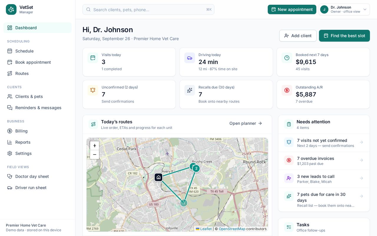
Task: Click the Visits today calendar icon
Action: tap(93, 58)
